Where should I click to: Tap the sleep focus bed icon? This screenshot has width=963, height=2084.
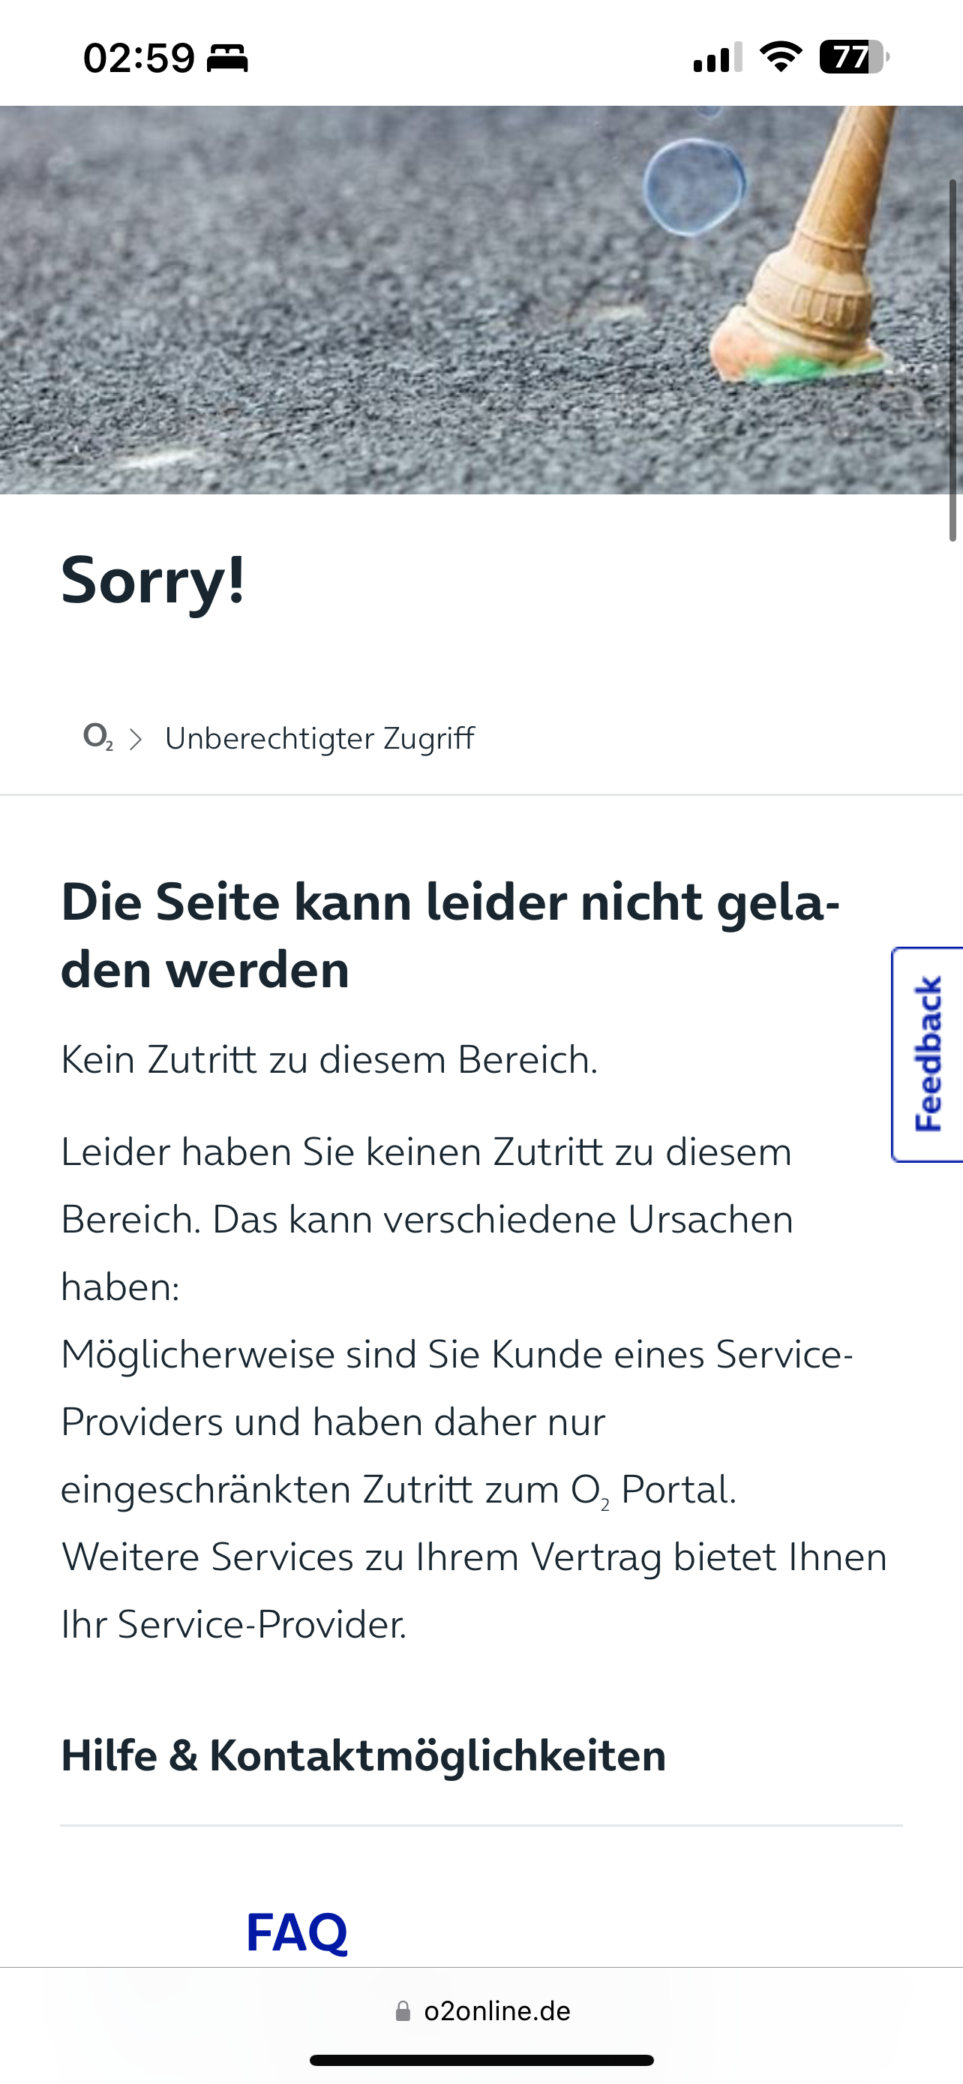point(227,59)
